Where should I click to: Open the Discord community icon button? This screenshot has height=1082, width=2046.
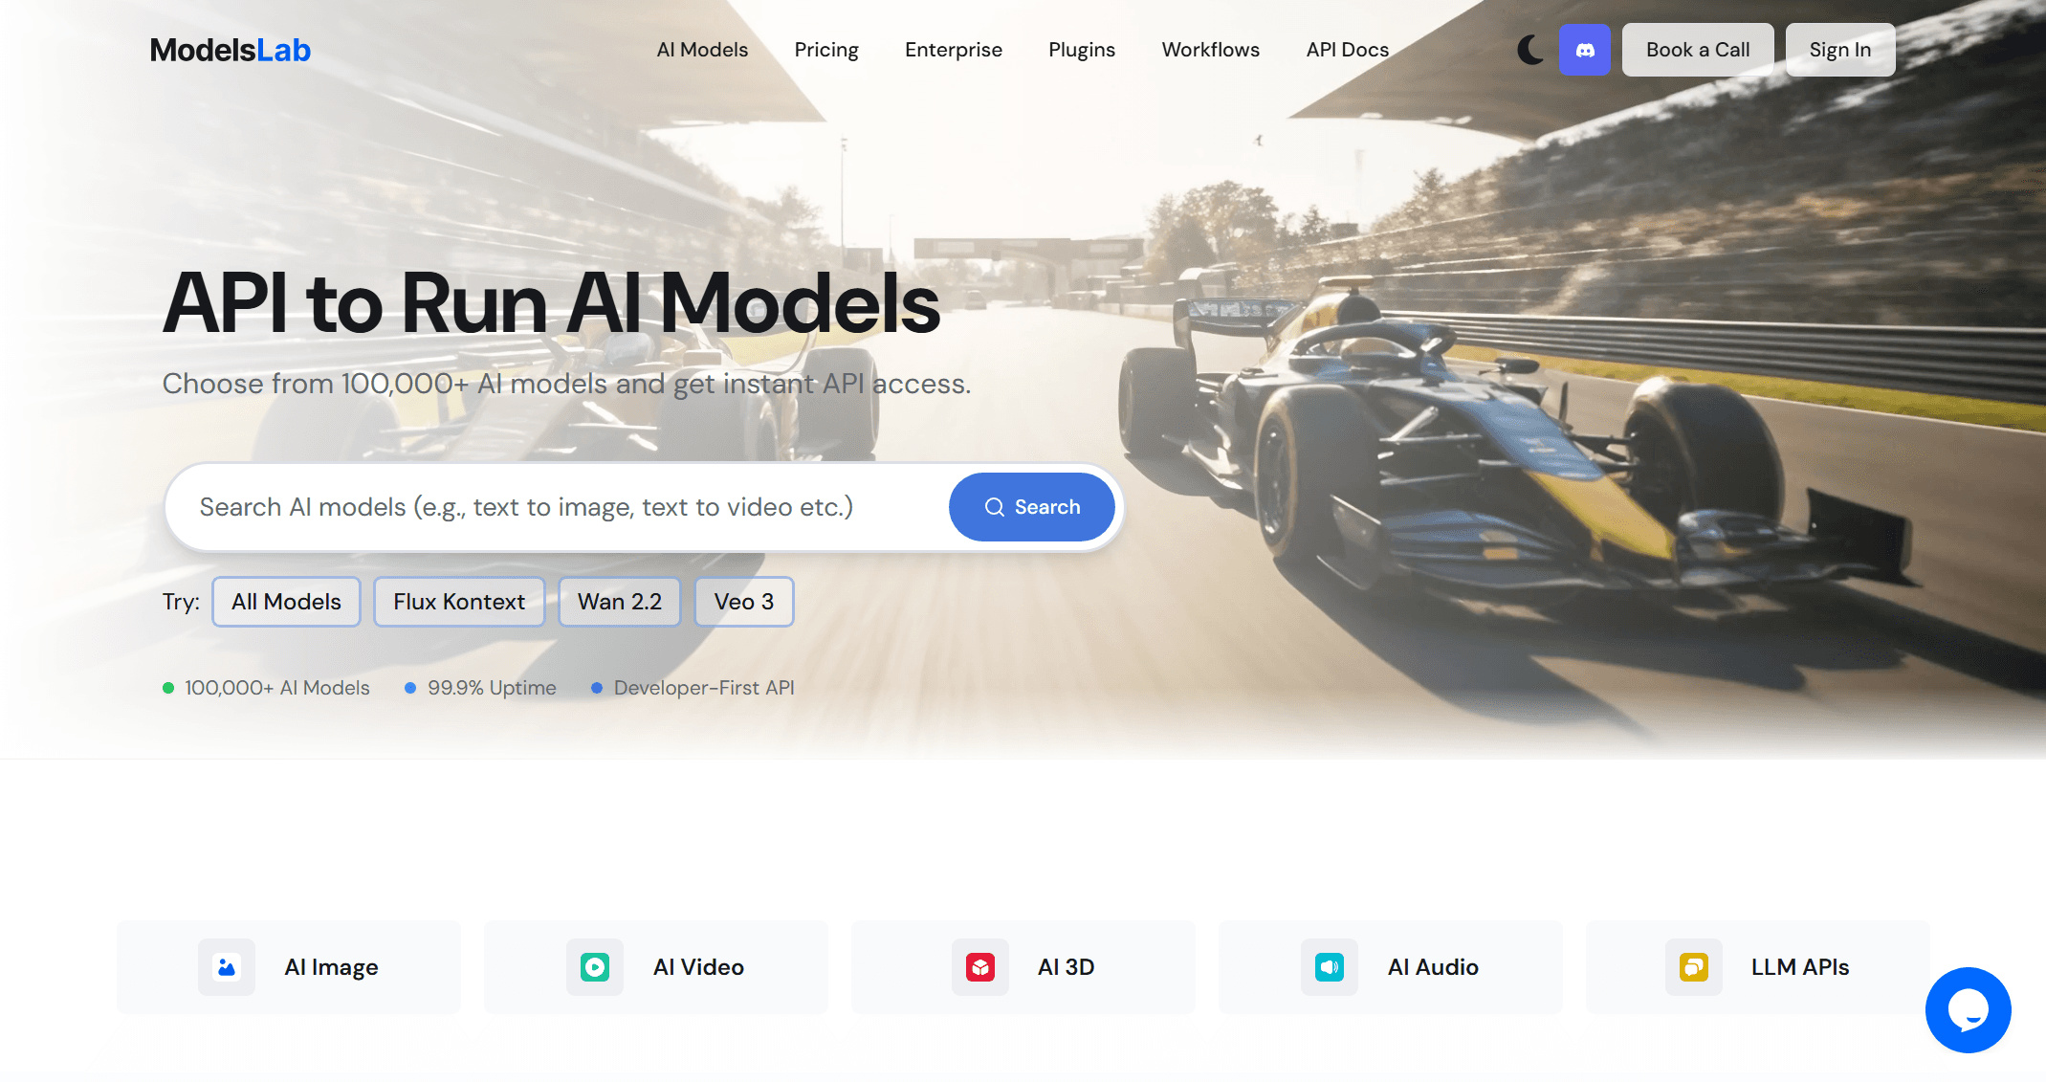[1585, 50]
